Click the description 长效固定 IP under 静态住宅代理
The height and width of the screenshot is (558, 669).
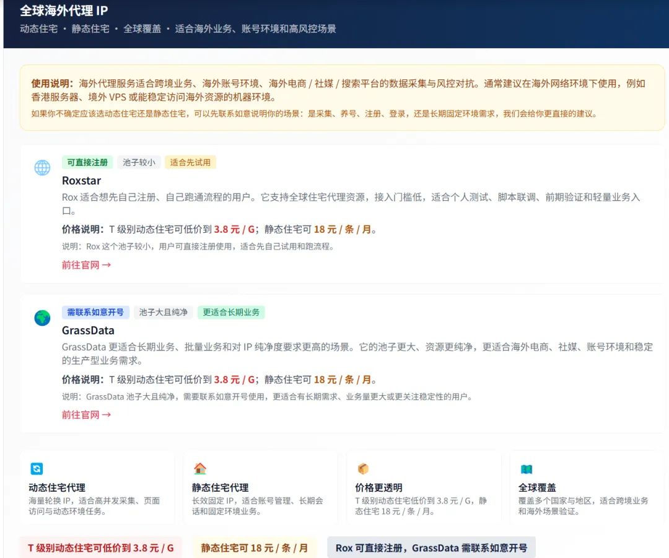tap(258, 506)
